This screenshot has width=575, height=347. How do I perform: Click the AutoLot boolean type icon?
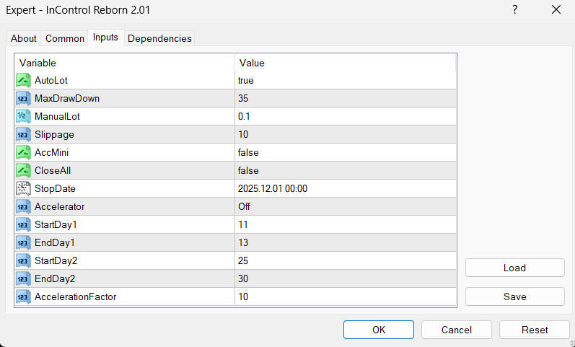22,81
